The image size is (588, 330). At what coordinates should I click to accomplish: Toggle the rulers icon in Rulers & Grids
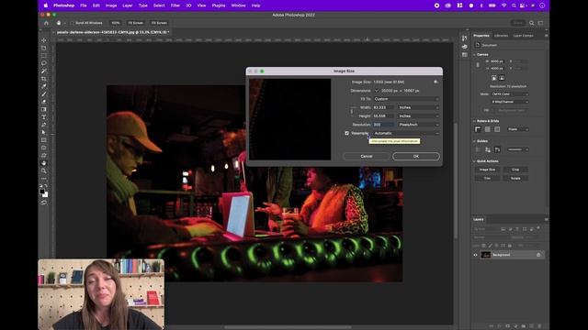(478, 129)
